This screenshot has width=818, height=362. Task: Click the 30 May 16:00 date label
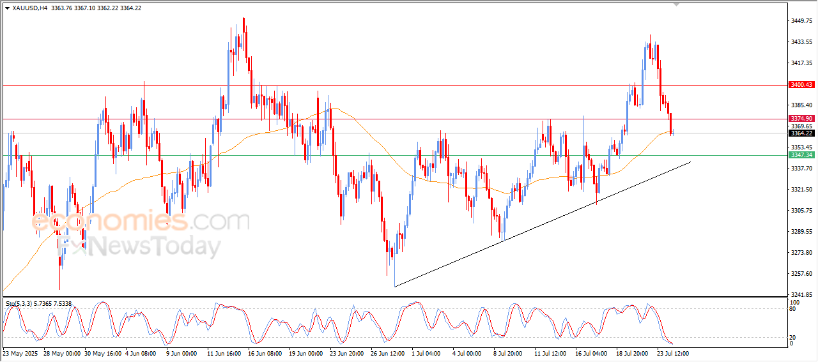pos(103,353)
